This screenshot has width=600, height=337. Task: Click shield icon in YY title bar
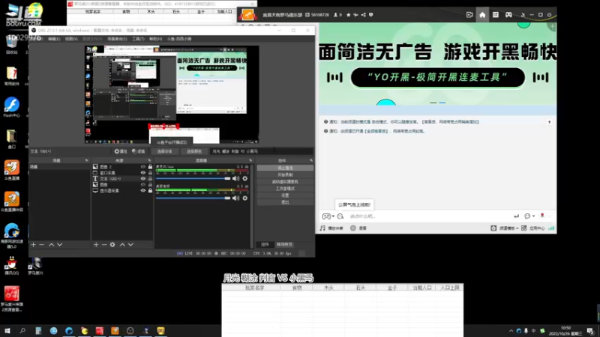(370, 15)
